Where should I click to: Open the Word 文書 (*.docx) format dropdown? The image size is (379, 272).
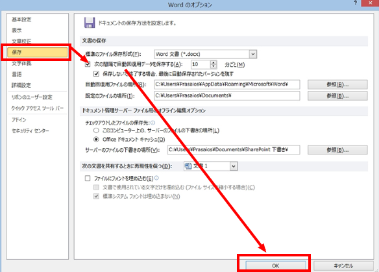click(205, 54)
